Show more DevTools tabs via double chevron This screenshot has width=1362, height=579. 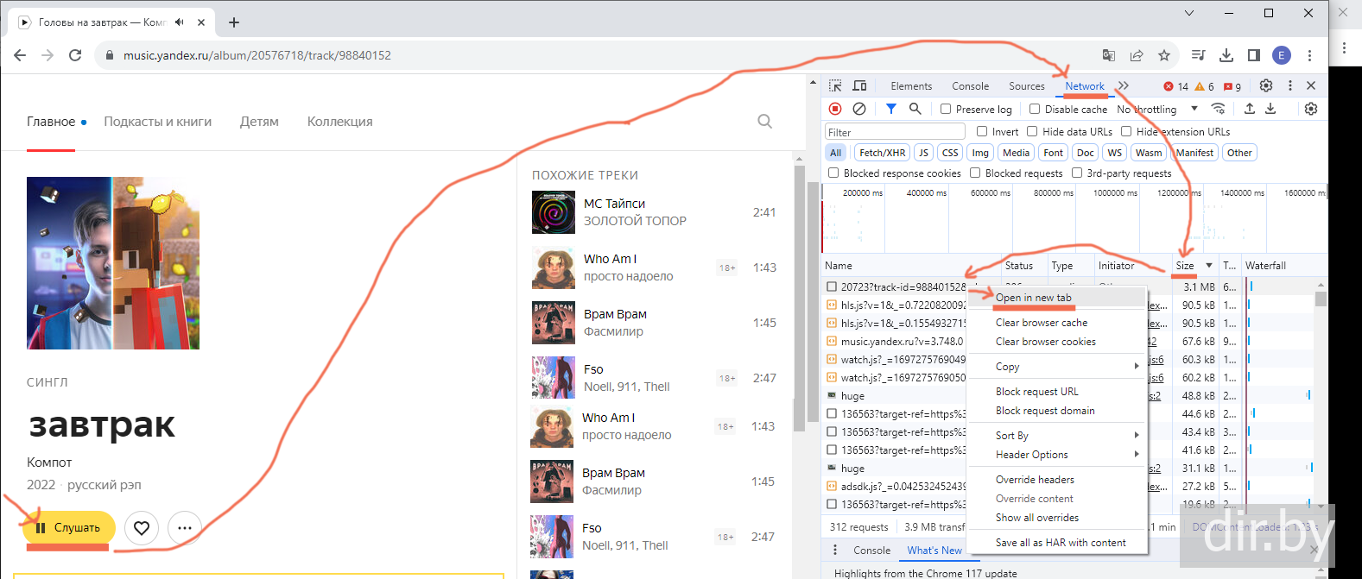tap(1123, 86)
